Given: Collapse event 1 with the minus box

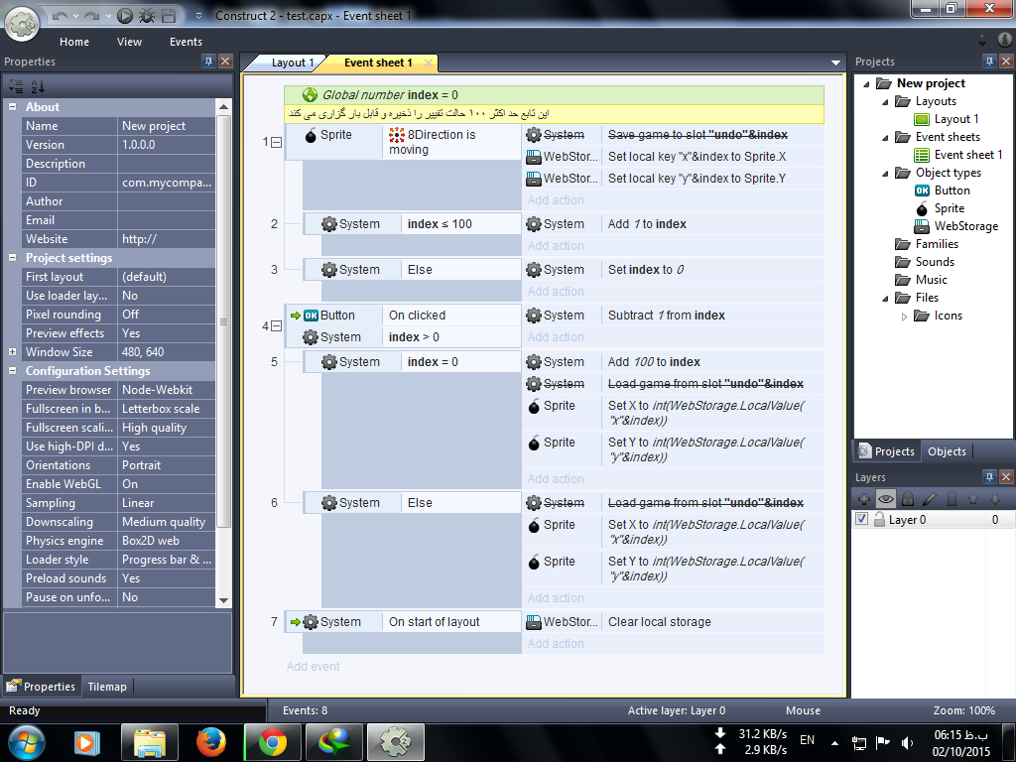Looking at the screenshot, I should click(276, 142).
